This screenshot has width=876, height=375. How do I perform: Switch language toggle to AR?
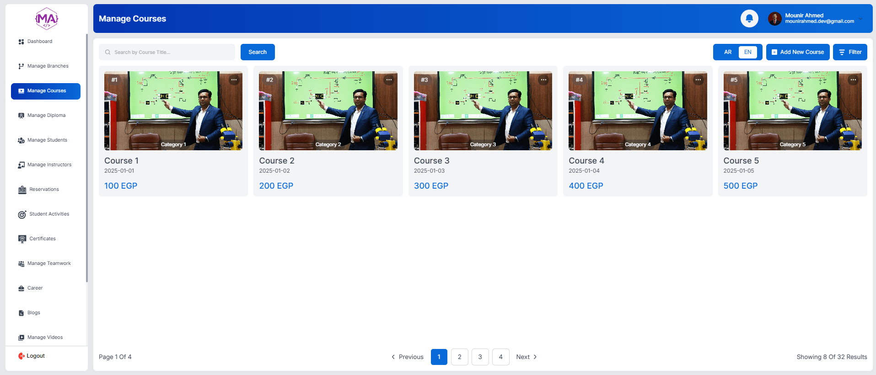click(x=728, y=52)
